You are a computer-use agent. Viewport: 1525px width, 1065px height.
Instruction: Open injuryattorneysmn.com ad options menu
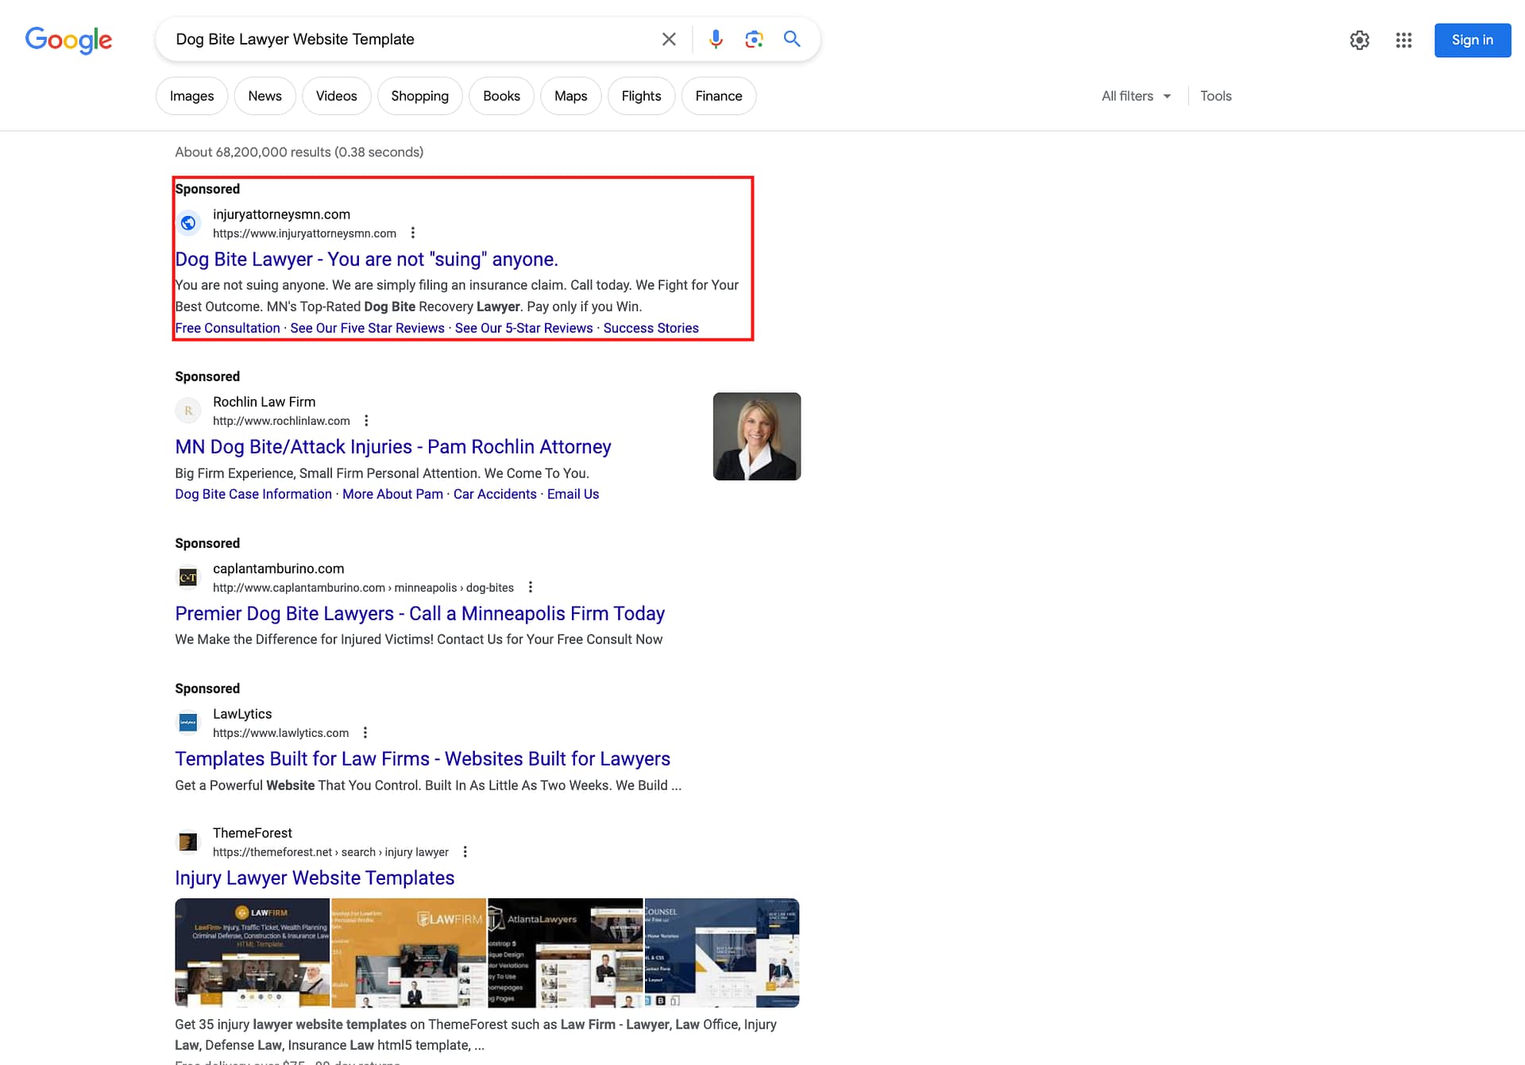[x=412, y=233]
